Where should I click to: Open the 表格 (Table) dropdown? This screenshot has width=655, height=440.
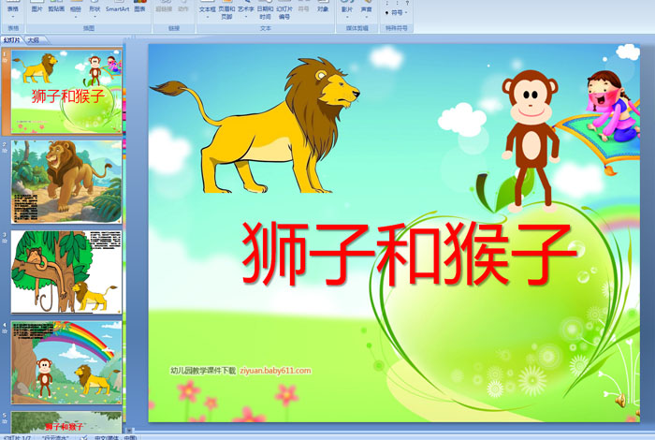pos(13,9)
